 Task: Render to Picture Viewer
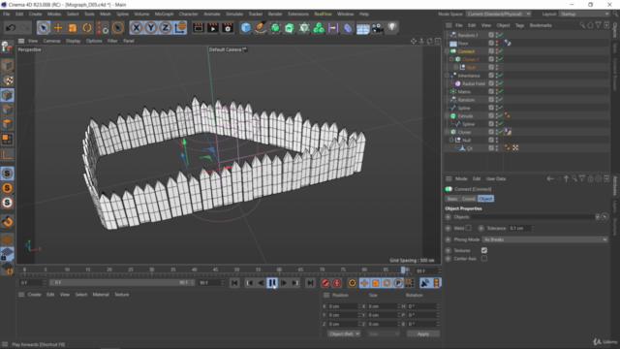point(213,28)
